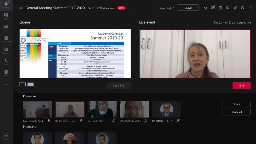Expand more apps ellipsis in sidebar
Image resolution: width=256 pixels, height=144 pixels.
point(6,85)
